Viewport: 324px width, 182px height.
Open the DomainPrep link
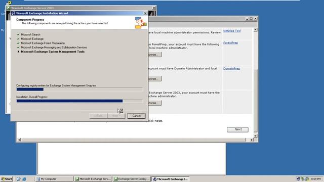pyautogui.click(x=231, y=69)
